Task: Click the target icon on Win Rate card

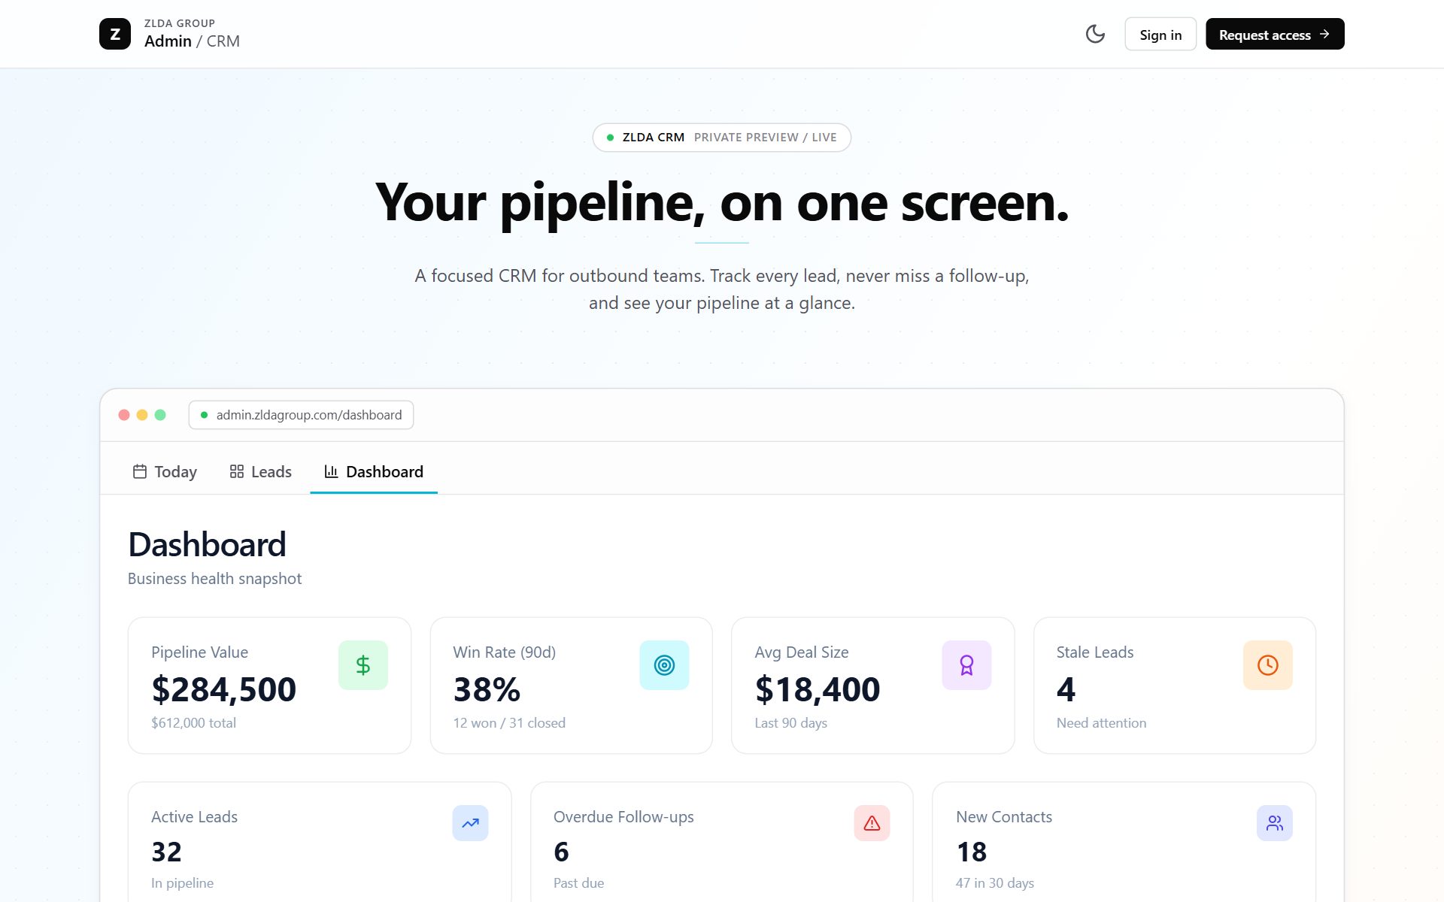Action: (664, 665)
